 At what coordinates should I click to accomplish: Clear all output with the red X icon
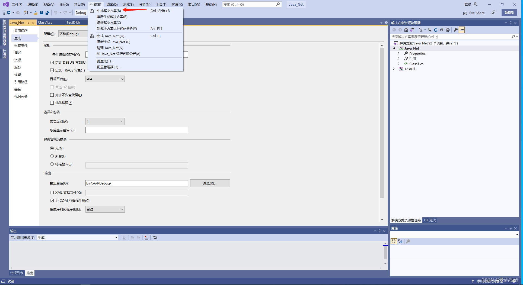coord(146,238)
